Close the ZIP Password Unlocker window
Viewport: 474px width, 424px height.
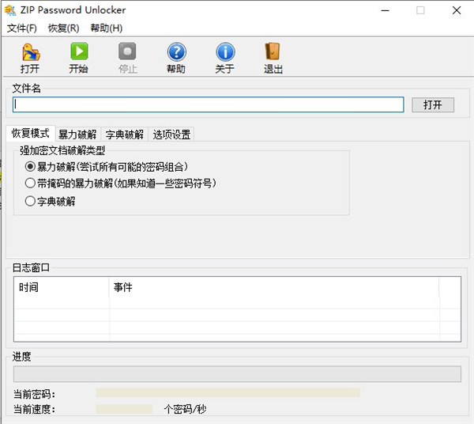click(x=457, y=10)
